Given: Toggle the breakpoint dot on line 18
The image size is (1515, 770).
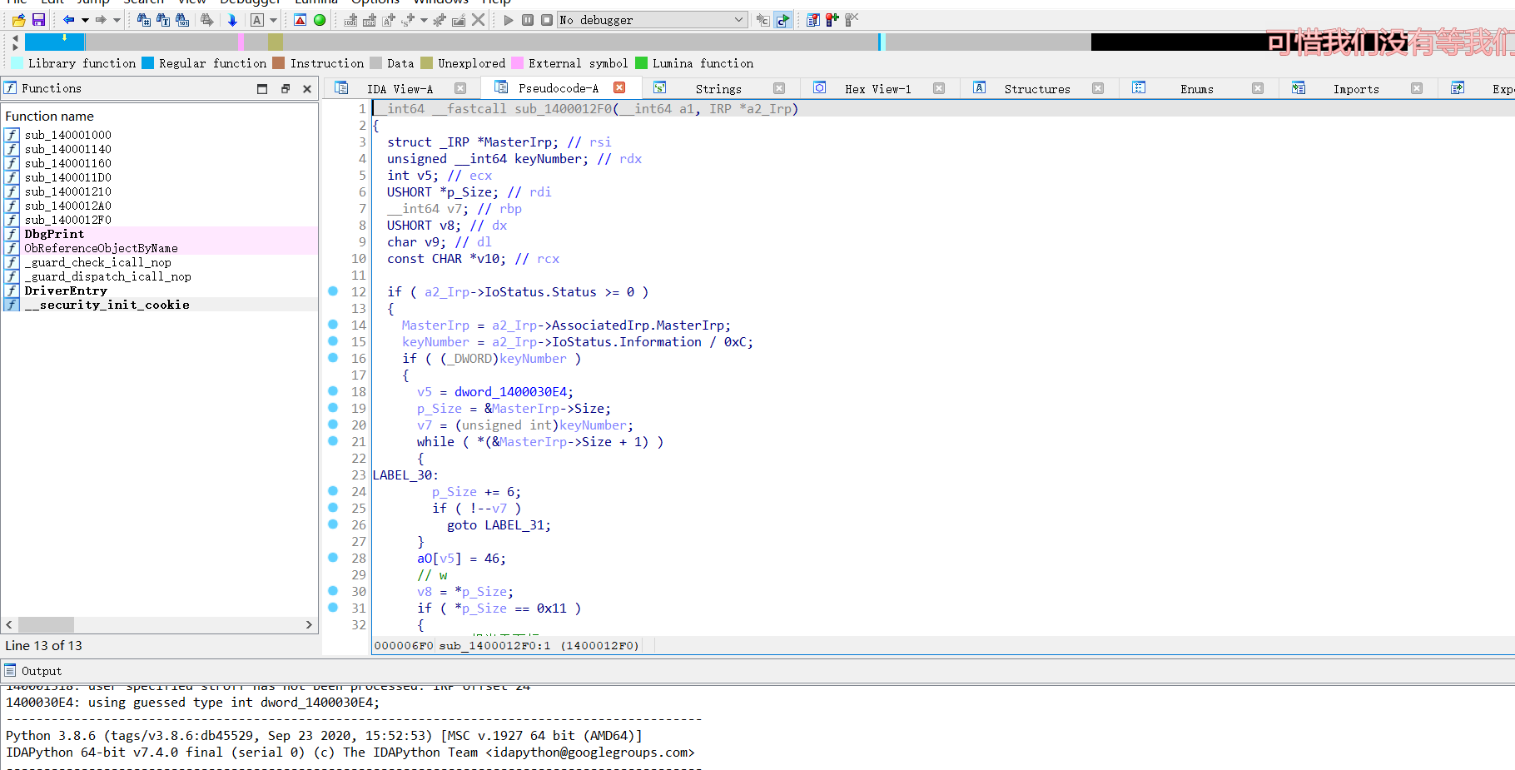Looking at the screenshot, I should point(333,391).
